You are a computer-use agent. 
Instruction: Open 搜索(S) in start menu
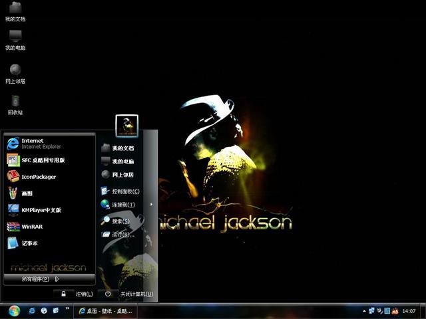coord(120,221)
